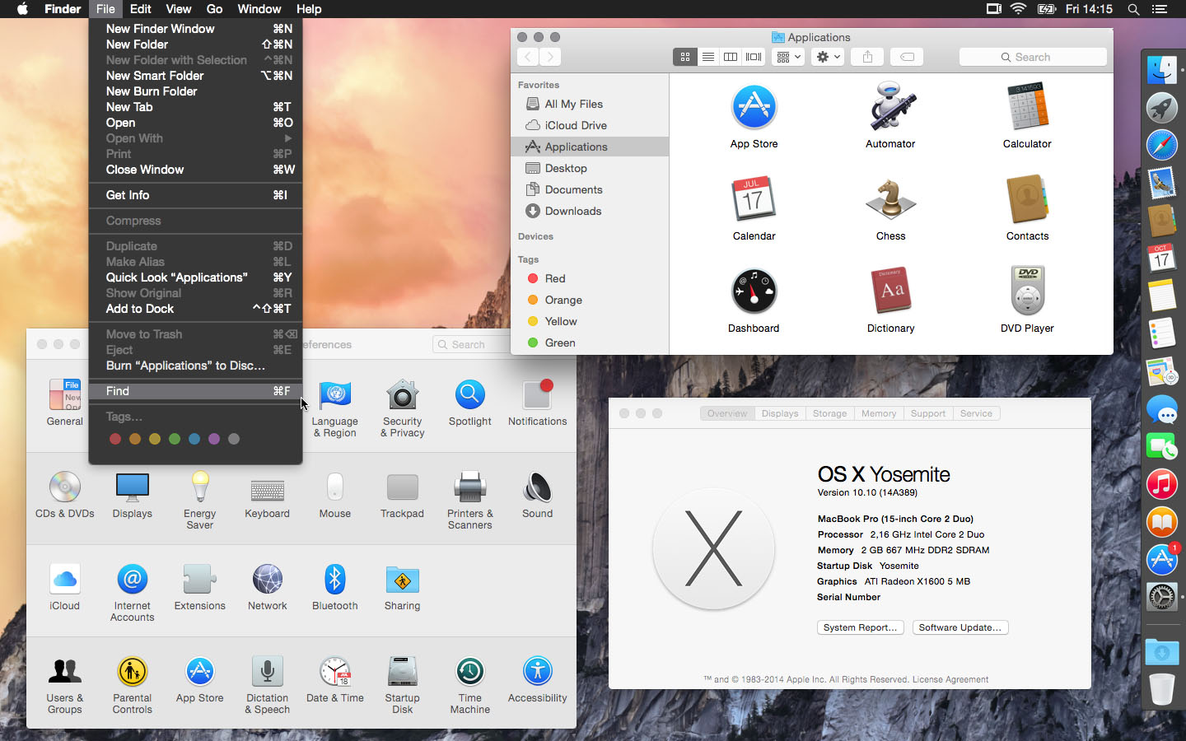Open Trash in the Dock
Viewport: 1186px width, 741px height.
tap(1161, 689)
